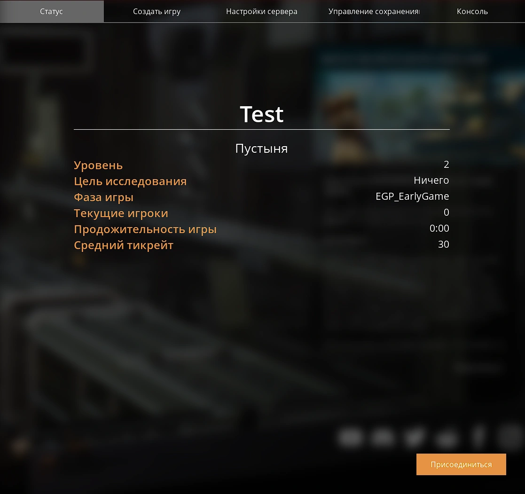Click the Продолжительность игры label

click(x=145, y=229)
